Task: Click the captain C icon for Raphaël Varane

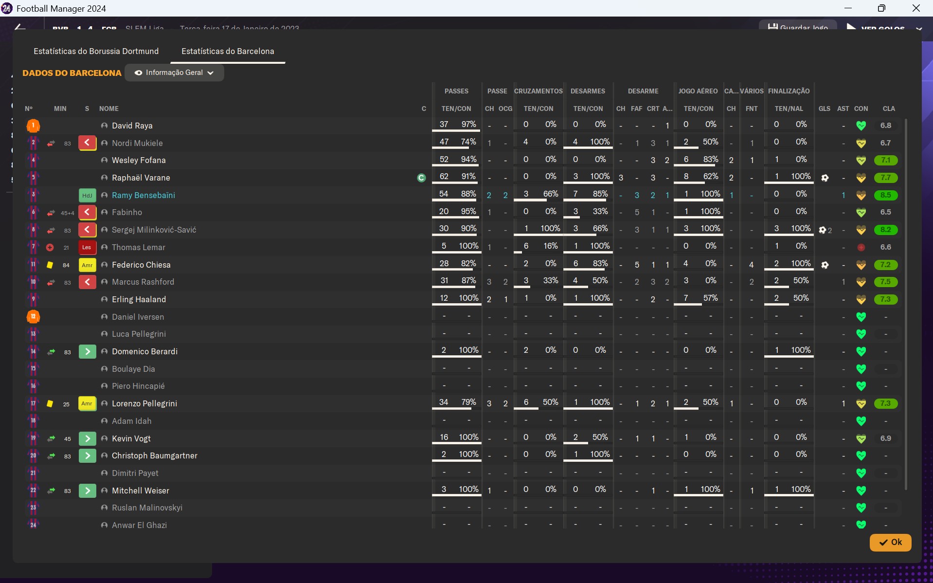Action: [x=422, y=178]
